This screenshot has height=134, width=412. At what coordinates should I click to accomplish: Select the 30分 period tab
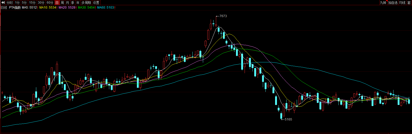click(41, 3)
